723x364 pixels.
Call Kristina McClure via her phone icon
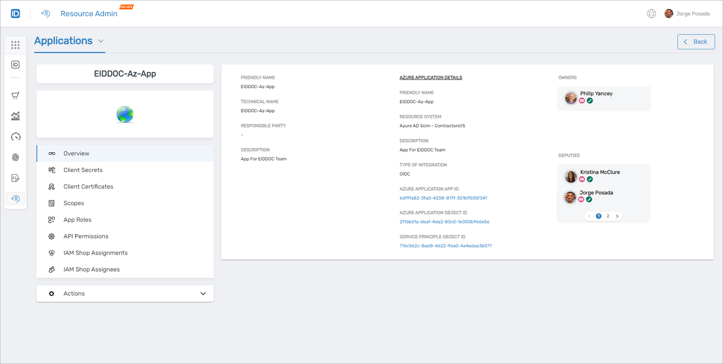591,179
